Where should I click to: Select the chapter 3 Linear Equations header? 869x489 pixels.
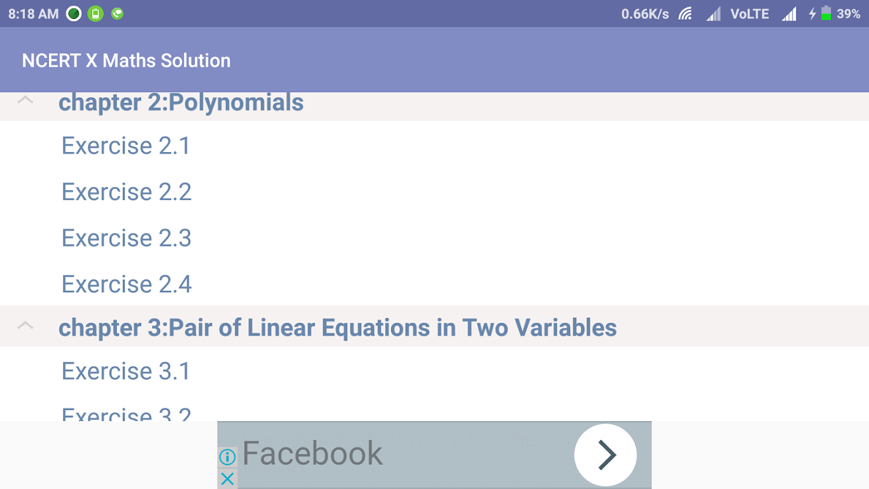pyautogui.click(x=337, y=328)
